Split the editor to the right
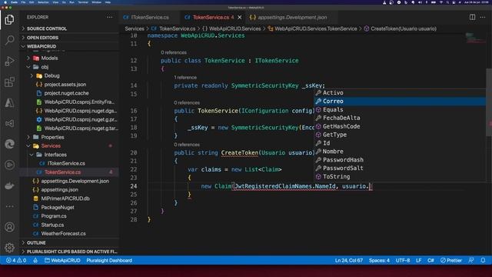This screenshot has height=277, width=492. pos(472,17)
